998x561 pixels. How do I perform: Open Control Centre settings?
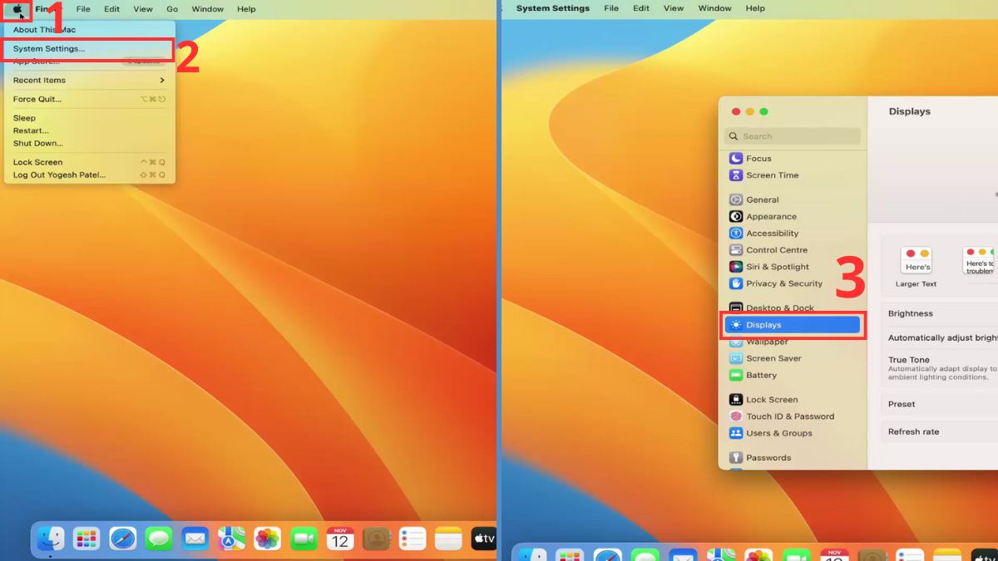pos(776,250)
